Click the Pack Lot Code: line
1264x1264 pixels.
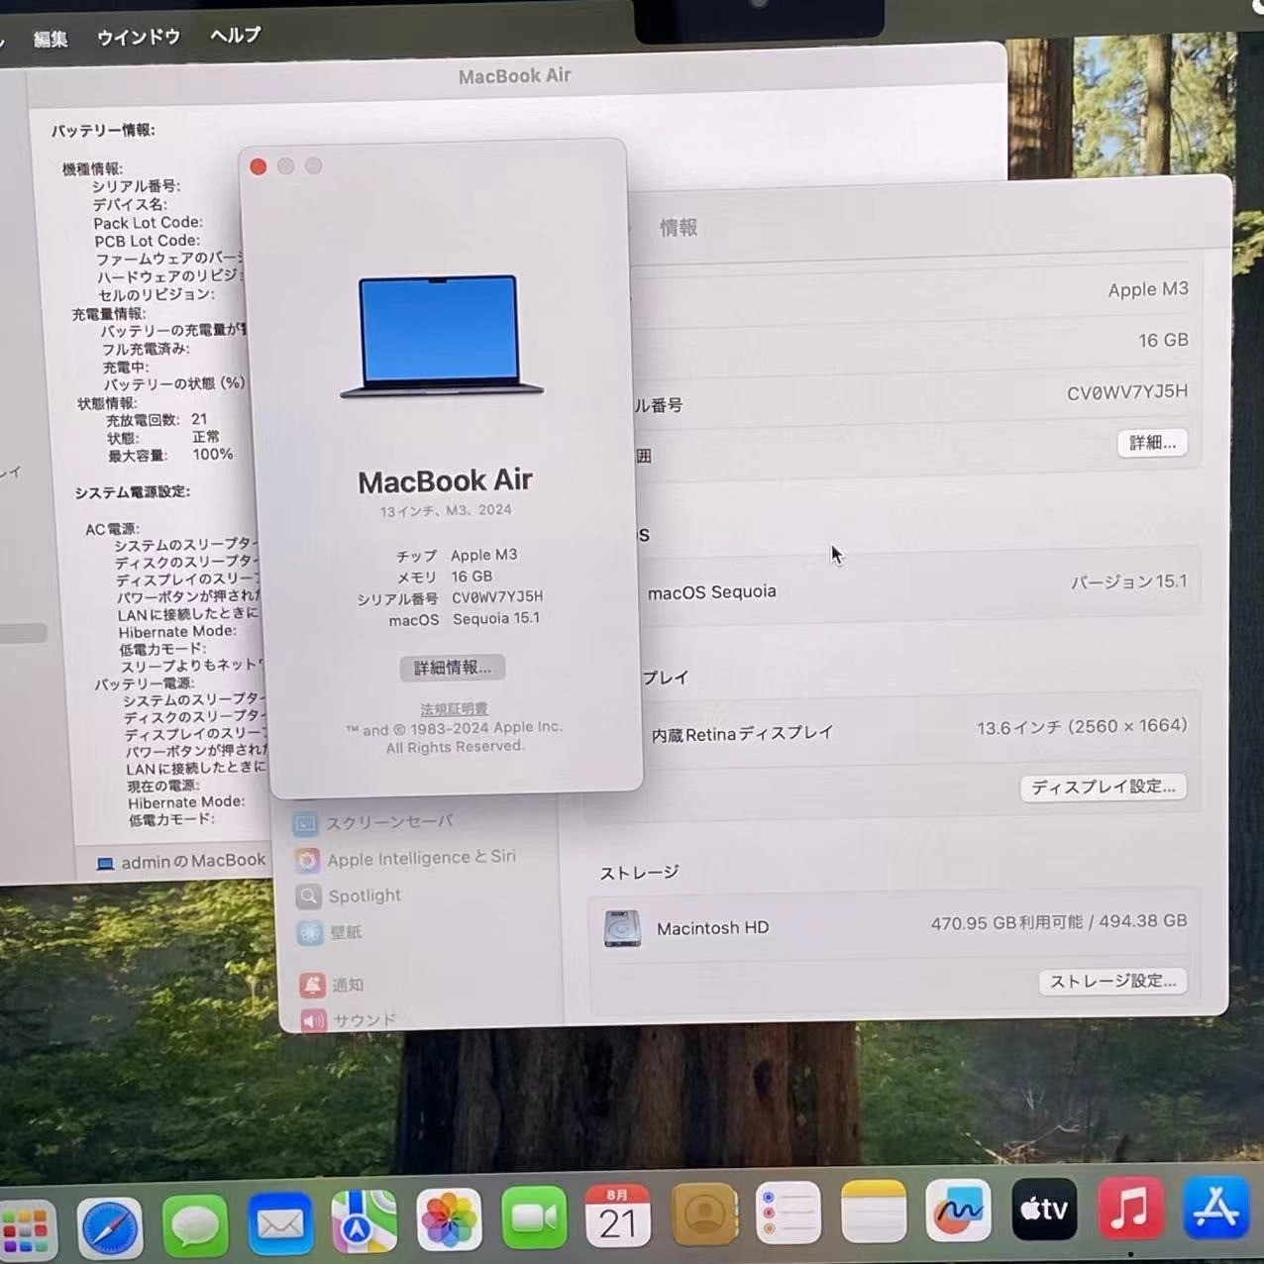click(148, 223)
